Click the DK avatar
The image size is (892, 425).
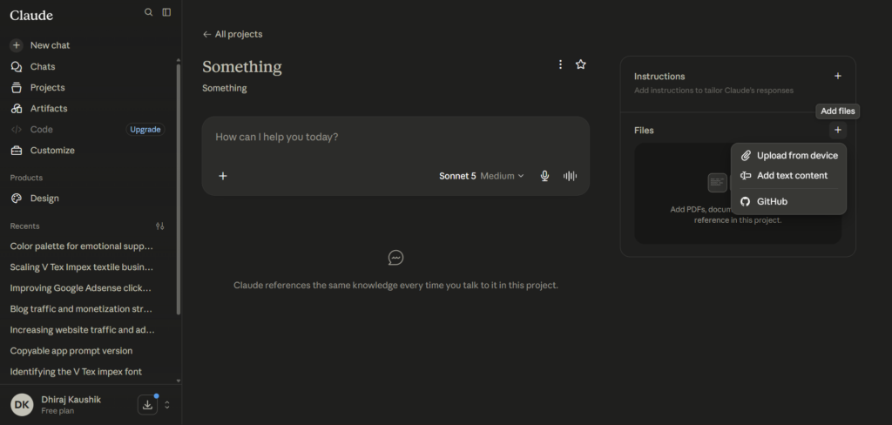point(22,404)
